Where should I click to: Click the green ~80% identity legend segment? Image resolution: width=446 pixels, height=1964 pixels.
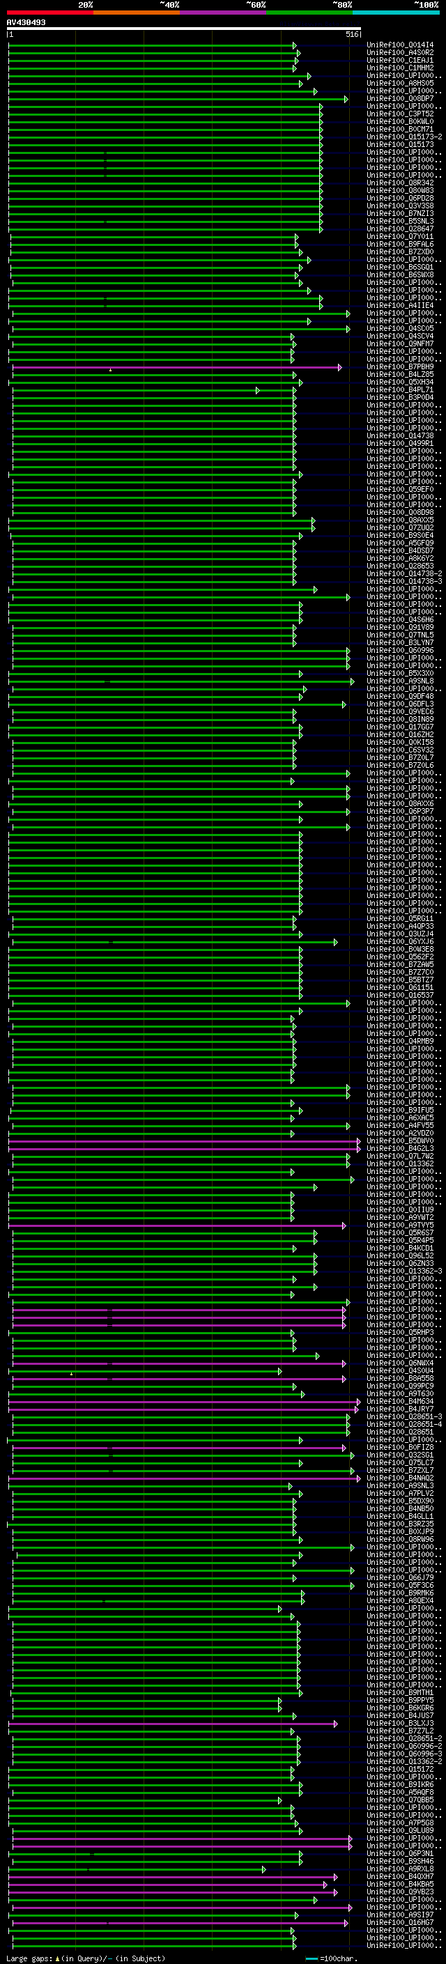click(309, 13)
